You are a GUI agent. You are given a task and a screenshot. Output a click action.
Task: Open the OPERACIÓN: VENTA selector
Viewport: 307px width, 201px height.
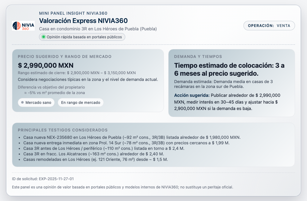pos(269,26)
